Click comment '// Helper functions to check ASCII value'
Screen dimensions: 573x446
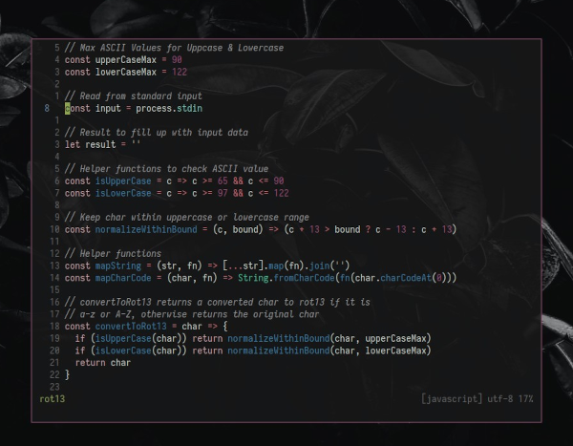(x=166, y=169)
